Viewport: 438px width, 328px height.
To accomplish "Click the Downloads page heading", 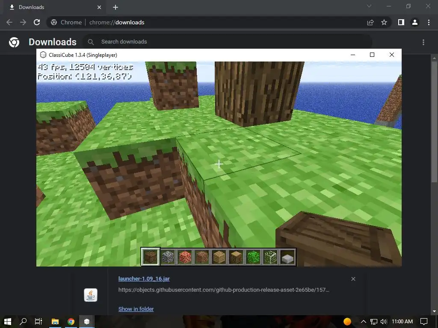I will (53, 42).
